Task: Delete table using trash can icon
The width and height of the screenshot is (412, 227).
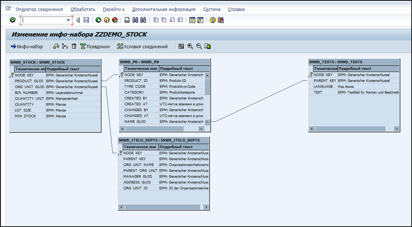Action: (x=74, y=46)
